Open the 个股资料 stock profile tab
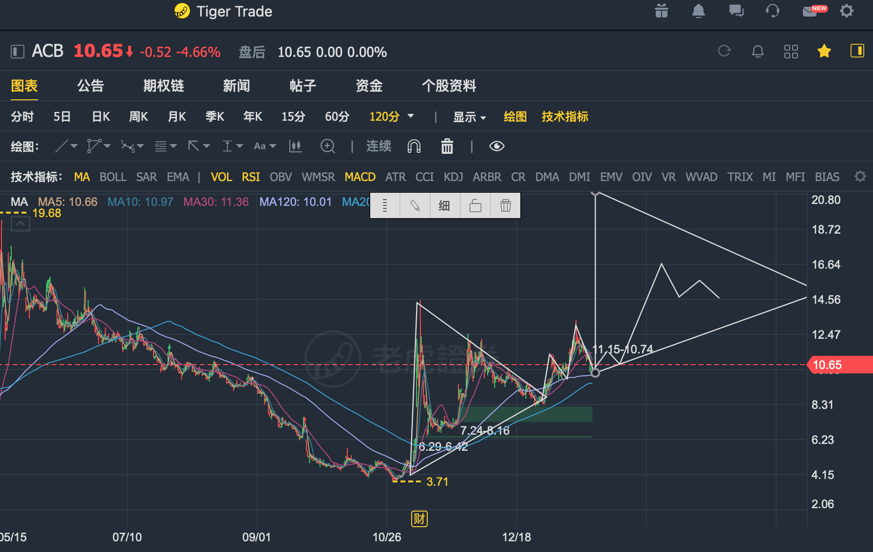 pyautogui.click(x=449, y=86)
